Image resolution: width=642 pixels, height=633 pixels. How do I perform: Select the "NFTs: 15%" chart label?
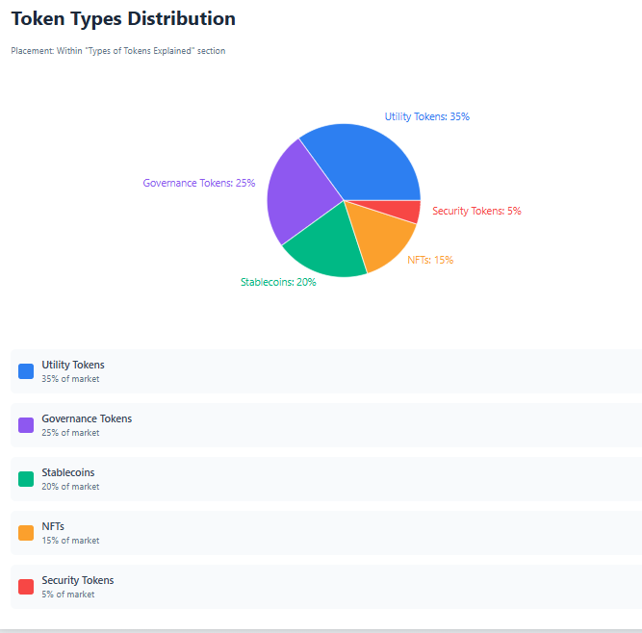click(x=429, y=260)
